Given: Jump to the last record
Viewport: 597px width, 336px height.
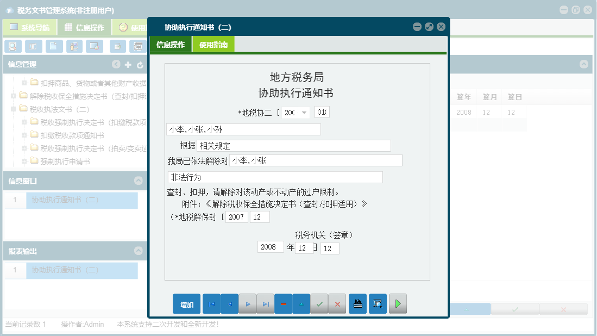Looking at the screenshot, I should (265, 303).
